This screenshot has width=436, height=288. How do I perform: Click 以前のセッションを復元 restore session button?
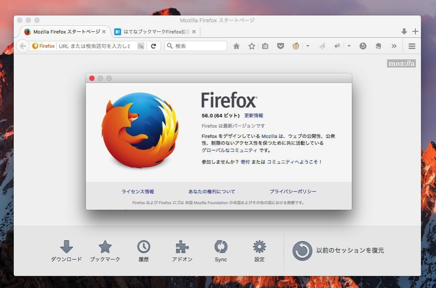[338, 251]
